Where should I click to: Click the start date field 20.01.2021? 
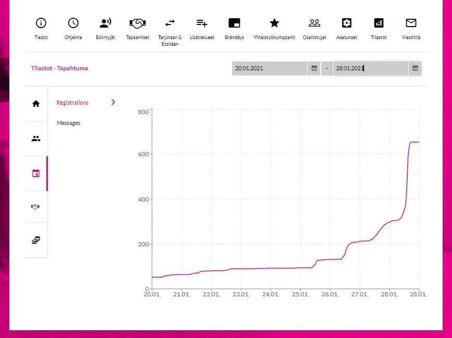(x=270, y=68)
